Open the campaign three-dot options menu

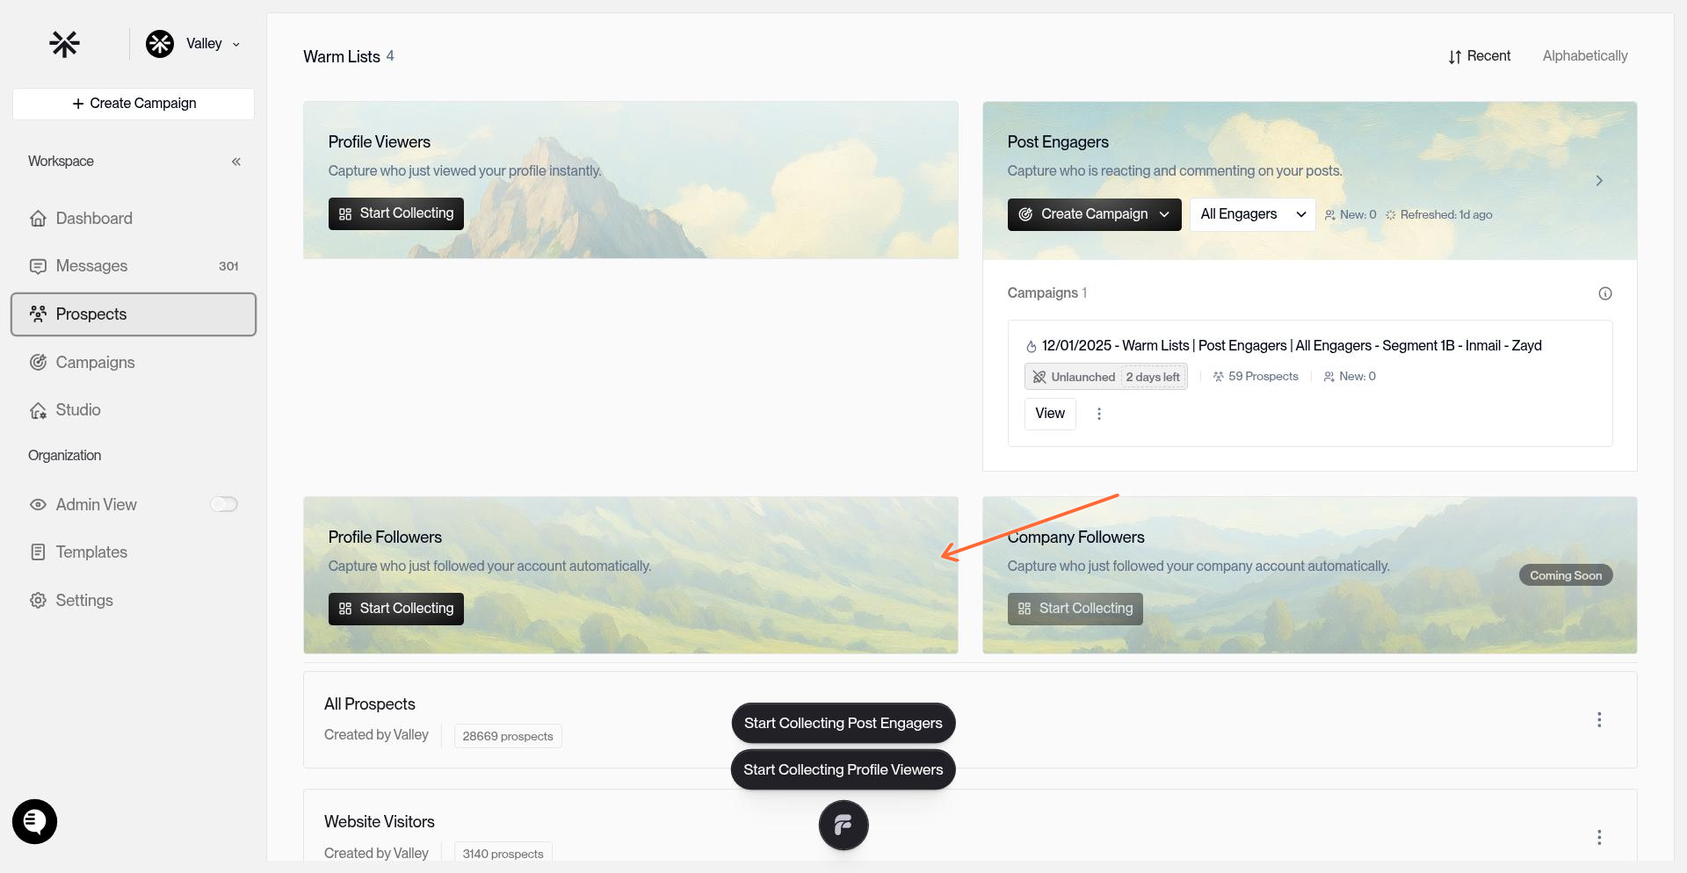tap(1099, 414)
